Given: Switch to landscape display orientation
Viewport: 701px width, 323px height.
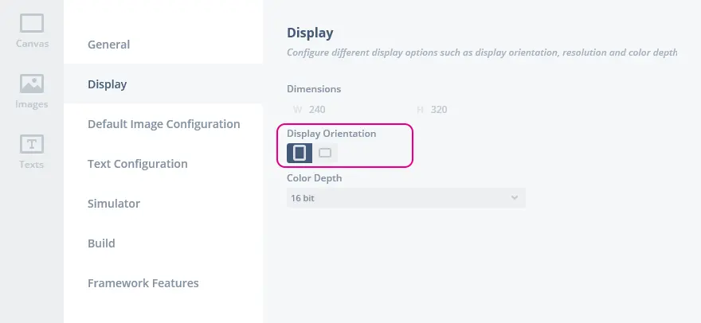Looking at the screenshot, I should point(325,153).
